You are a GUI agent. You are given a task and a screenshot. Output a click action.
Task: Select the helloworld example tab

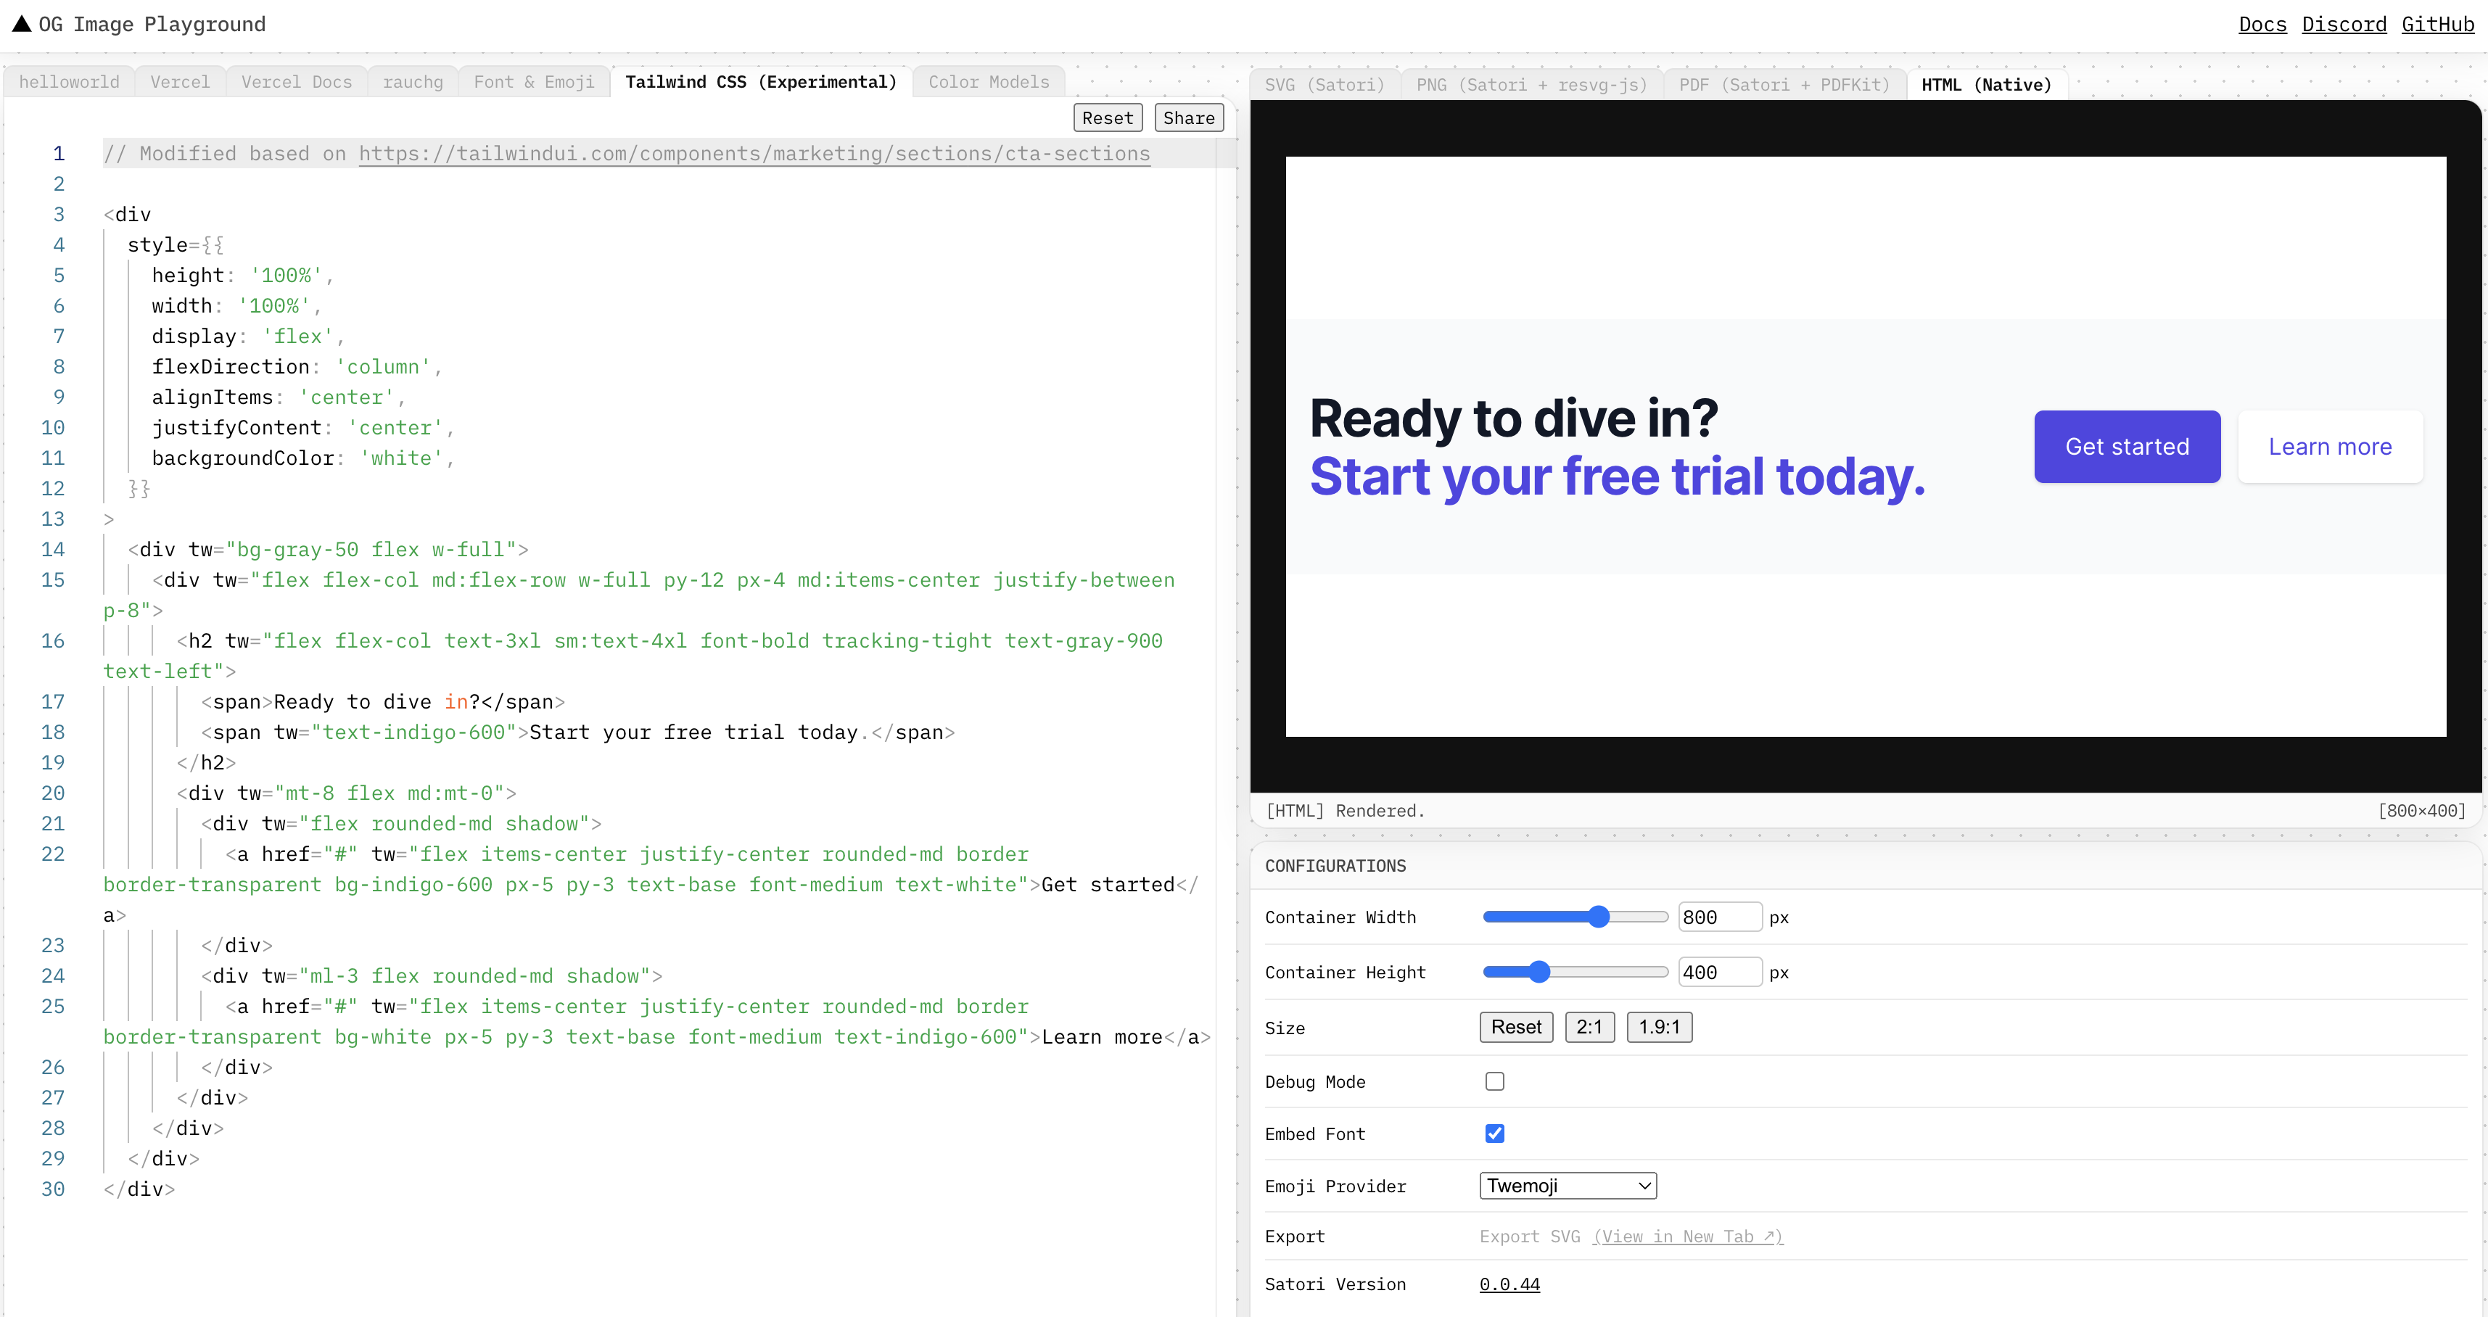69,81
